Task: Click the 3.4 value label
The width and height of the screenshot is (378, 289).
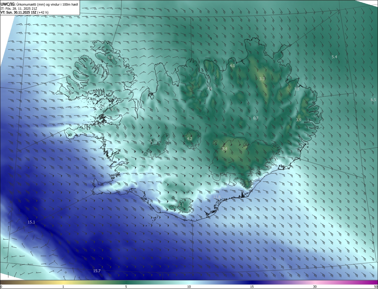Action: (x=224, y=149)
